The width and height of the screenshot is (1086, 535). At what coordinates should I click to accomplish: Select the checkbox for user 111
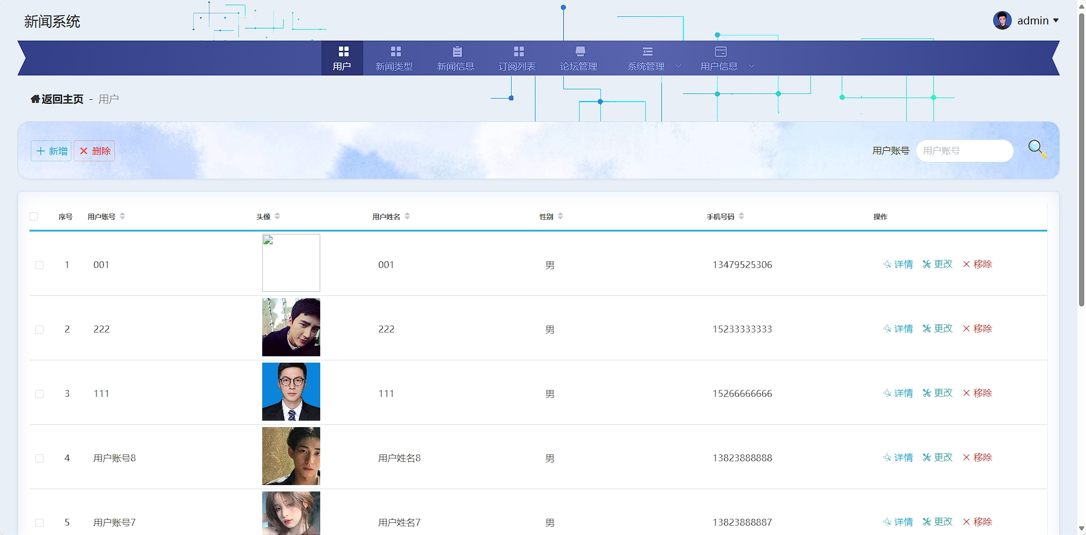coord(39,394)
